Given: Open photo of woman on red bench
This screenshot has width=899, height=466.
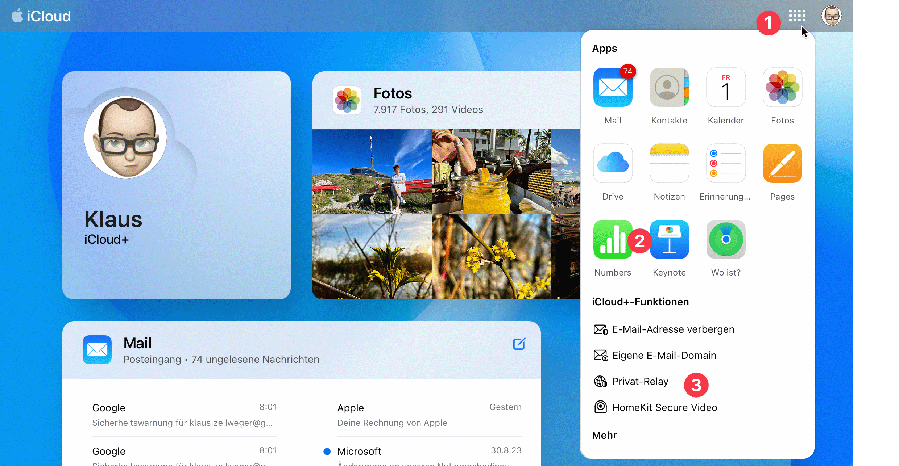Looking at the screenshot, I should tap(372, 172).
